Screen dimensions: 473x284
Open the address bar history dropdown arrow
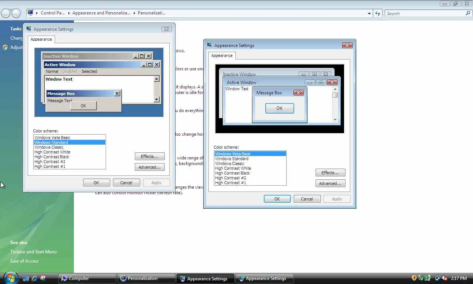coord(369,13)
